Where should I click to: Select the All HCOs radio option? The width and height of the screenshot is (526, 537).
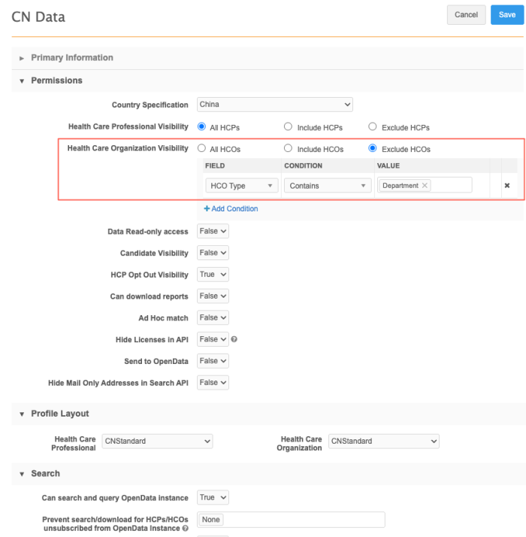click(202, 149)
